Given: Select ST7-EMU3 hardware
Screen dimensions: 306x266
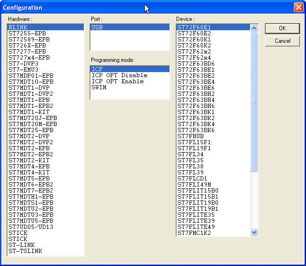Looking at the screenshot, I should tap(46, 70).
